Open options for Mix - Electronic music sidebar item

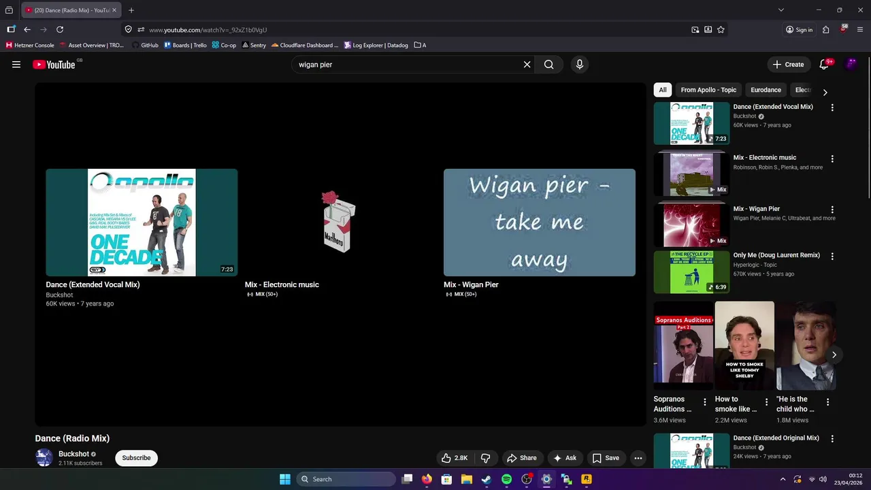(832, 159)
